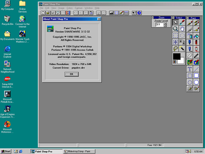The height and width of the screenshot is (154, 205).
Task: Select the My Computer desktop icon
Action: click(7, 5)
